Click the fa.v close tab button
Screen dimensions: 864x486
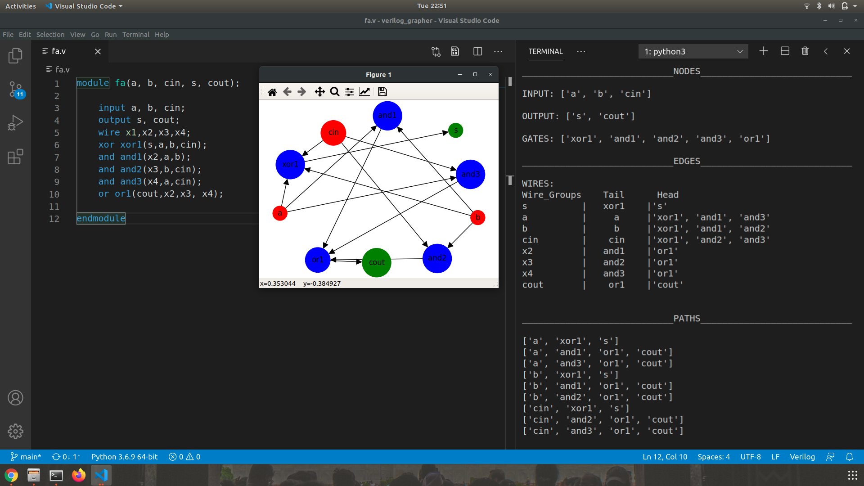point(97,52)
